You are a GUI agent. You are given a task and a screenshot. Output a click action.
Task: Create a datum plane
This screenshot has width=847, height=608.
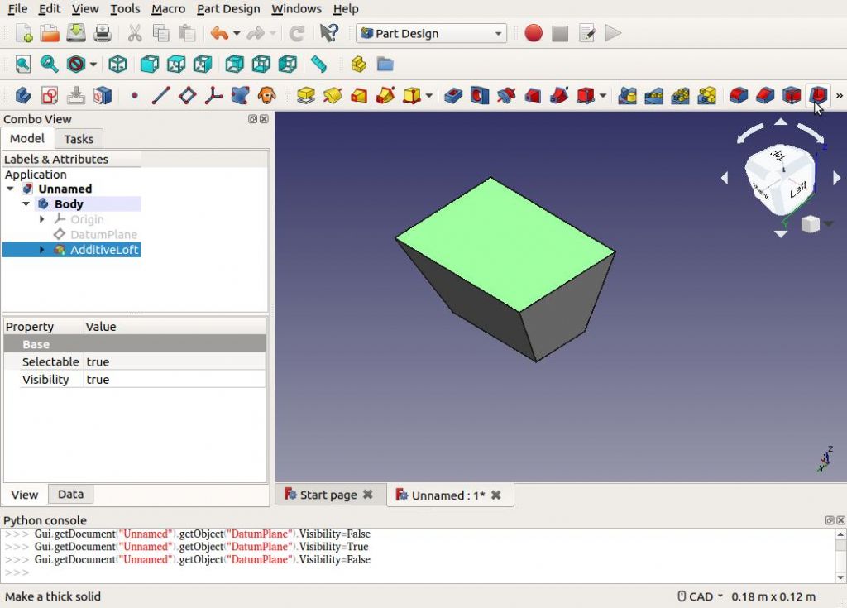click(188, 95)
